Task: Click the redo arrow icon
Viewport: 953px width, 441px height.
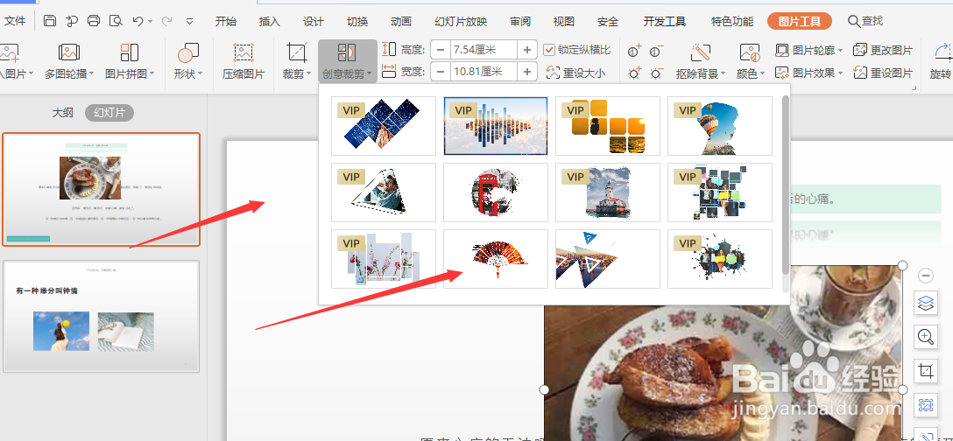Action: tap(166, 21)
